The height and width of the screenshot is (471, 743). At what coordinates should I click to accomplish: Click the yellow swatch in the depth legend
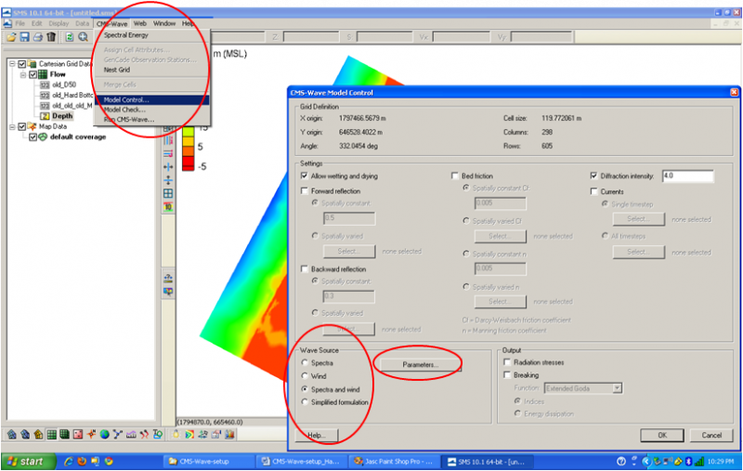[x=189, y=140]
